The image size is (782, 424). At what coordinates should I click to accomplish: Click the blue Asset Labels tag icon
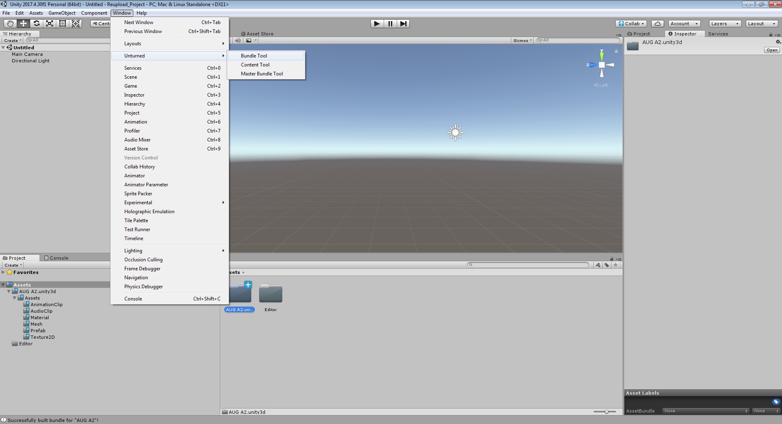point(776,402)
